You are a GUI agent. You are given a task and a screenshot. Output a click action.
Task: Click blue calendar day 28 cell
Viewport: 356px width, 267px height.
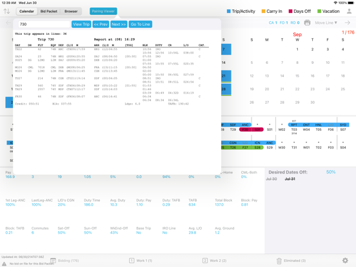click(x=226, y=89)
